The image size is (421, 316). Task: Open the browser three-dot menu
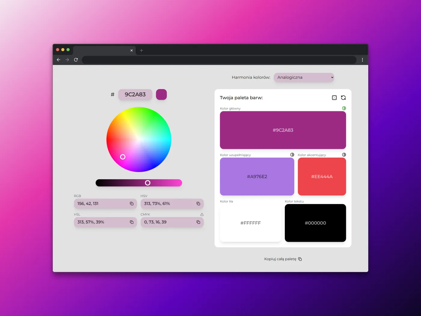pyautogui.click(x=362, y=60)
